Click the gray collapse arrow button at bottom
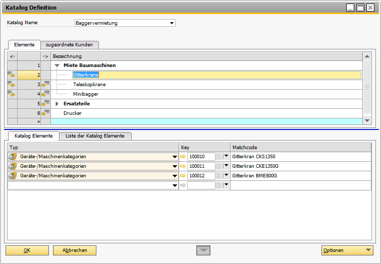381x264 pixels. [x=203, y=250]
